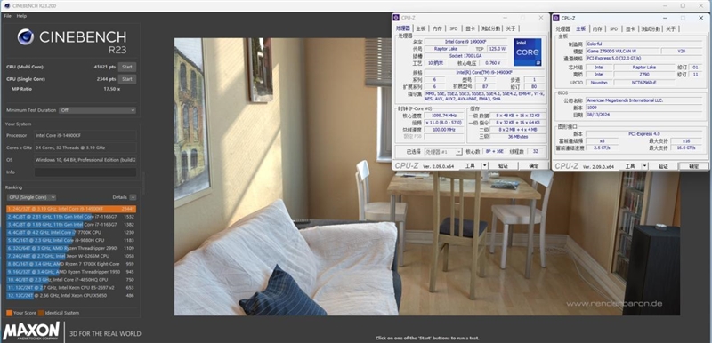Select ranking row Ryzen Threadripper 2990

click(x=71, y=248)
